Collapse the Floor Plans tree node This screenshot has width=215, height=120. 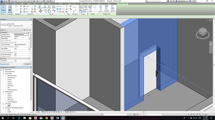pos(4,74)
